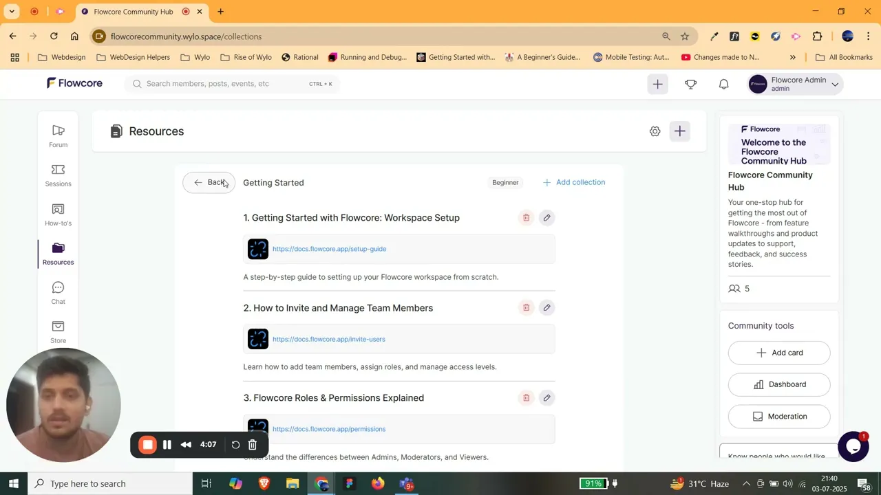Viewport: 881px width, 495px height.
Task: Delete the Workspace Setup resource
Action: [x=526, y=218]
